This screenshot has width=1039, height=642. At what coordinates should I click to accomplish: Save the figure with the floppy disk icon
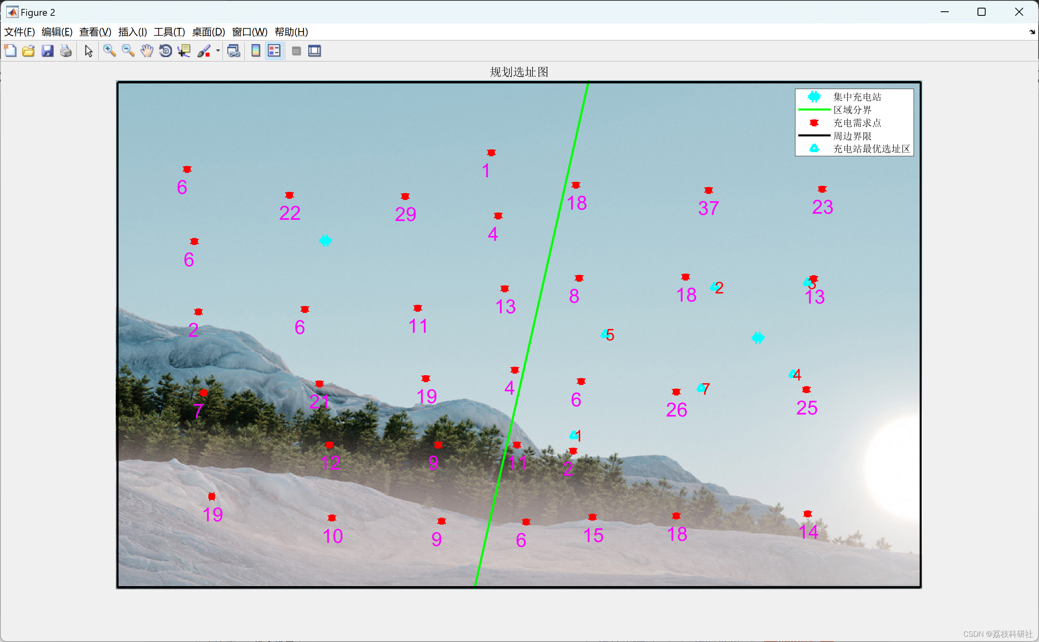point(47,51)
